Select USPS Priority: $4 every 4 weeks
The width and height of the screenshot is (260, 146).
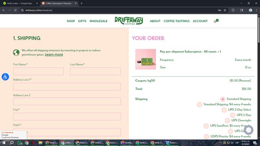point(206,137)
